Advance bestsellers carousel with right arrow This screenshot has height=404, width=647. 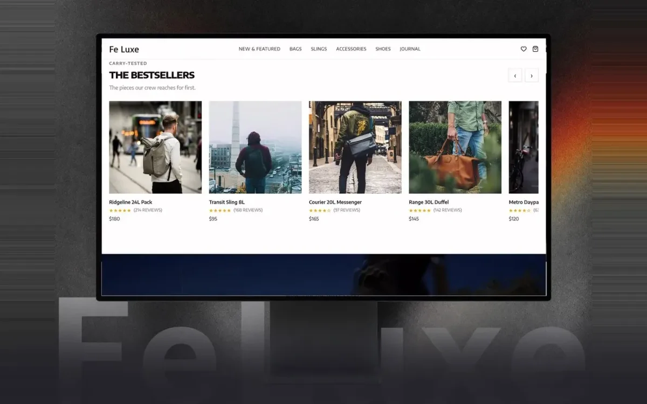(x=532, y=76)
